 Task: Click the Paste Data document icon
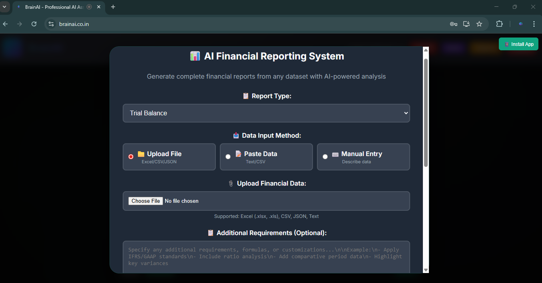point(238,154)
